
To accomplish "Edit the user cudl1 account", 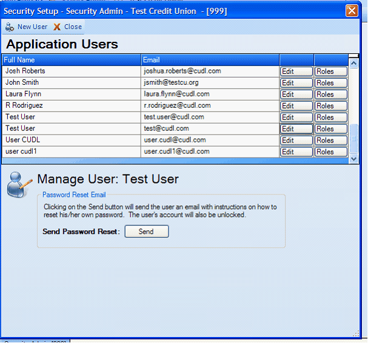I will 296,152.
